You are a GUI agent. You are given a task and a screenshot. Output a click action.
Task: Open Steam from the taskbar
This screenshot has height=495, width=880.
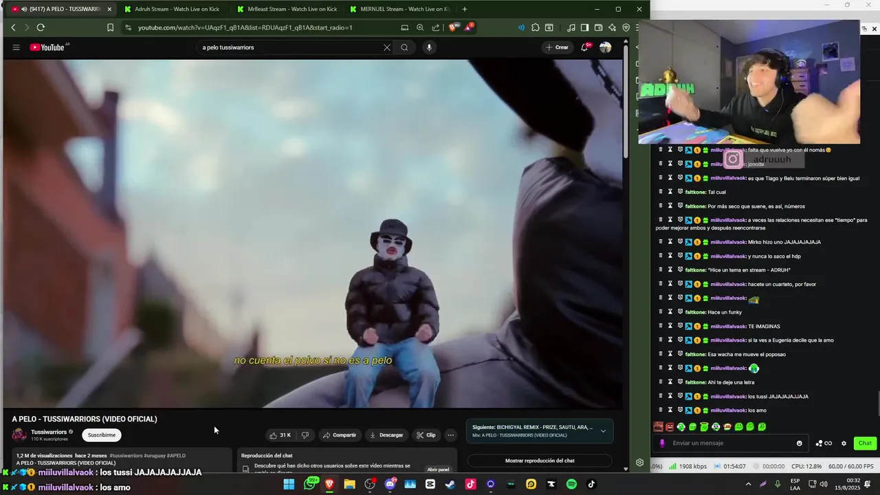pyautogui.click(x=450, y=484)
